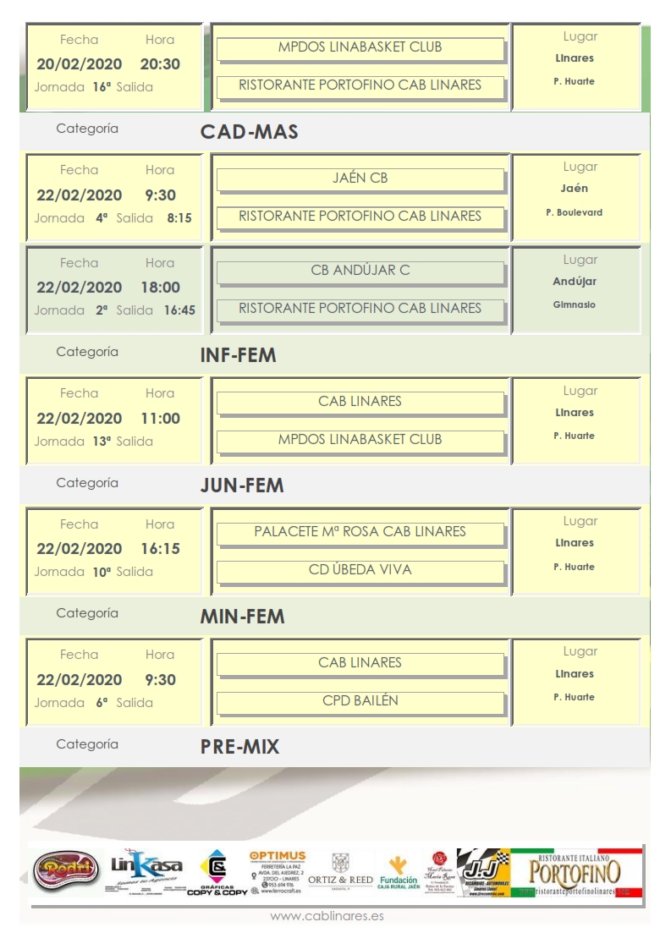
Task: Click the CD ÚBEDA VIVA team box
Action: coord(360,570)
